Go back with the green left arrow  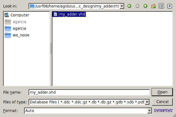tap(129, 6)
